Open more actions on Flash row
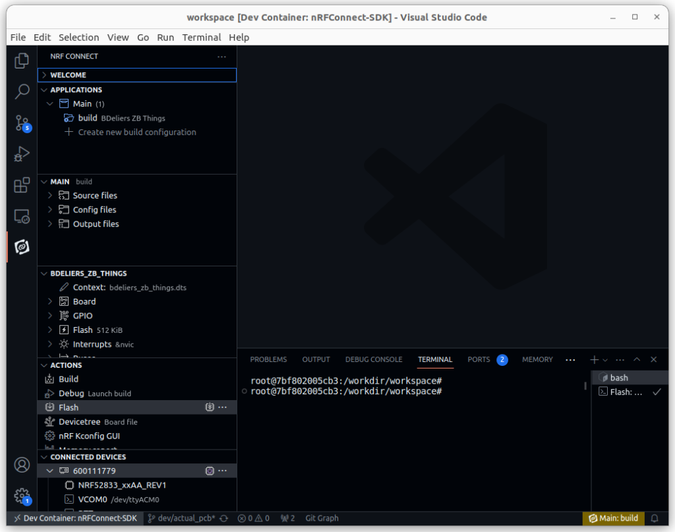The height and width of the screenshot is (532, 675). 223,407
